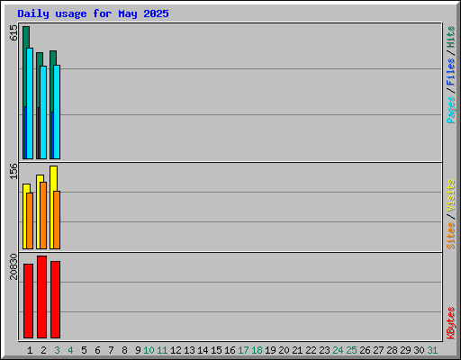This screenshot has height=360, width=461.
Task: Click day 29 on the x-axis
Action: [405, 350]
